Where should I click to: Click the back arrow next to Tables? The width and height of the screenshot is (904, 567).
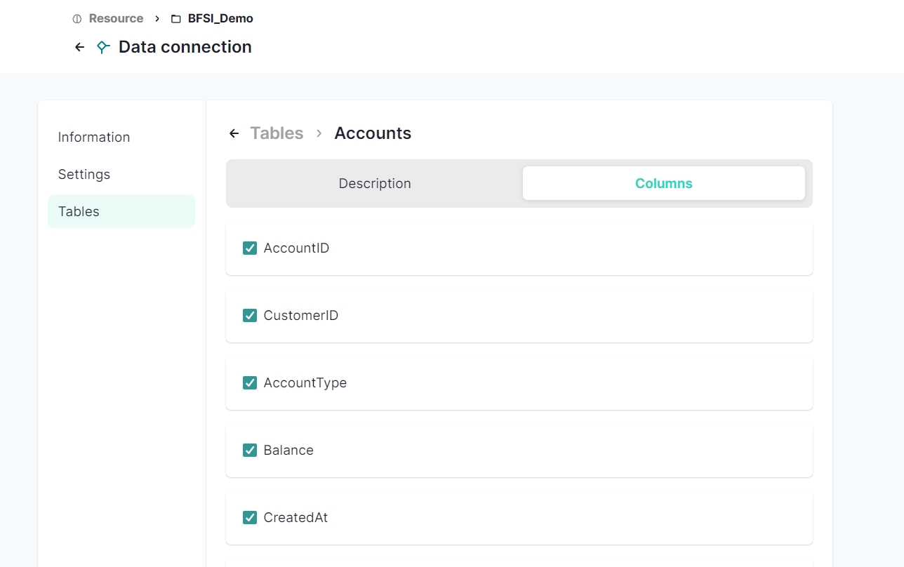pos(234,133)
